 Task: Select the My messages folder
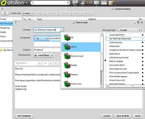[x=6, y=24]
